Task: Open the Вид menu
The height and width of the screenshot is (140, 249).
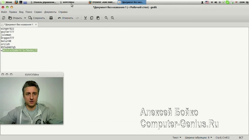Action: coord(21,12)
